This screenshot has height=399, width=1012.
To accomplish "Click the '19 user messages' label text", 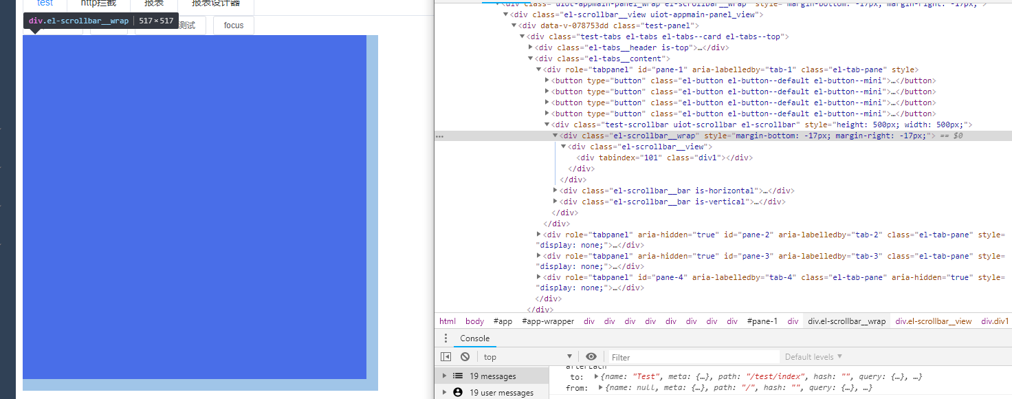I will [502, 393].
